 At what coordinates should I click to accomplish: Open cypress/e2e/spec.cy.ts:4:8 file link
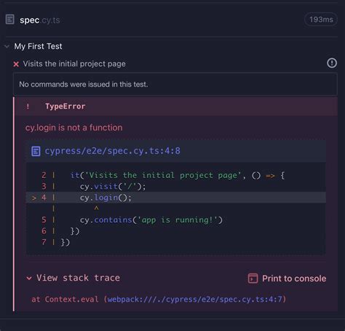[113, 151]
